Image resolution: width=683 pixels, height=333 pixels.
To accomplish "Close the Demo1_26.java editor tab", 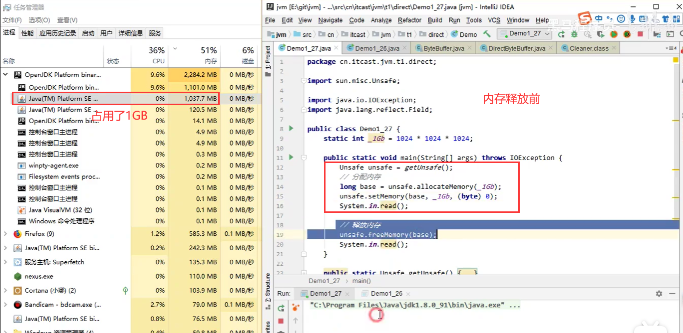I will click(404, 48).
